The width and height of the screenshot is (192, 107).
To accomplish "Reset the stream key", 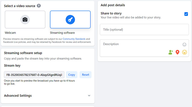I will coord(86,75).
